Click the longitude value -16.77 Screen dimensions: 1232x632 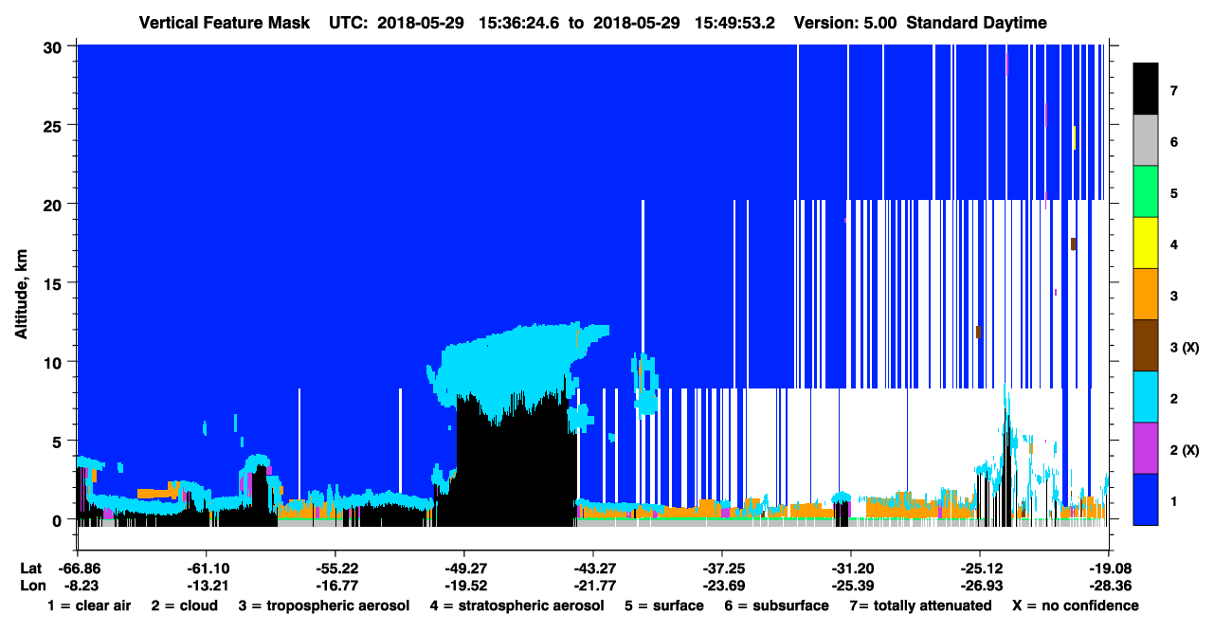click(335, 585)
